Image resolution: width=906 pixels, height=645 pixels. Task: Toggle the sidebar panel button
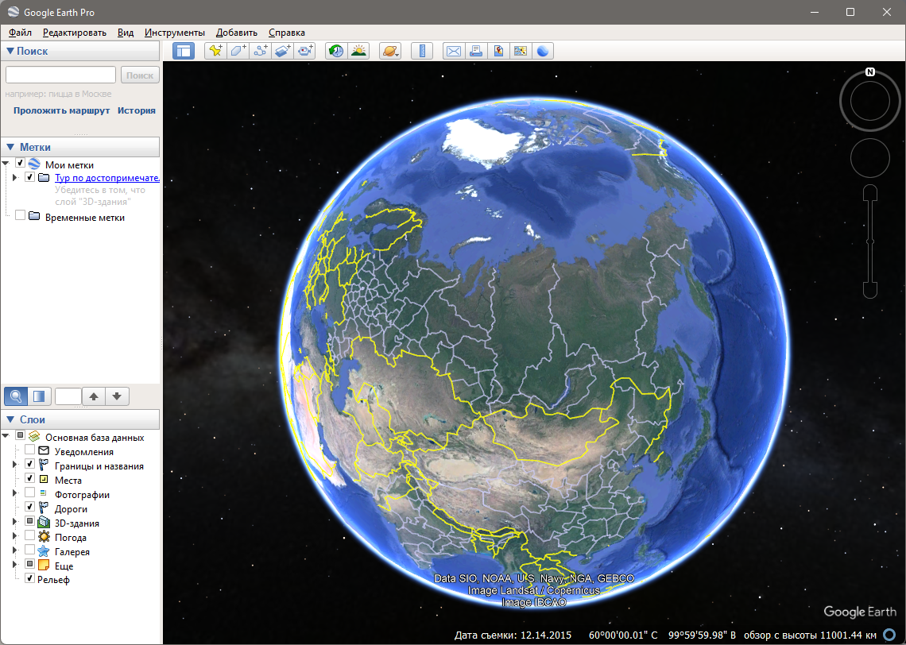184,51
